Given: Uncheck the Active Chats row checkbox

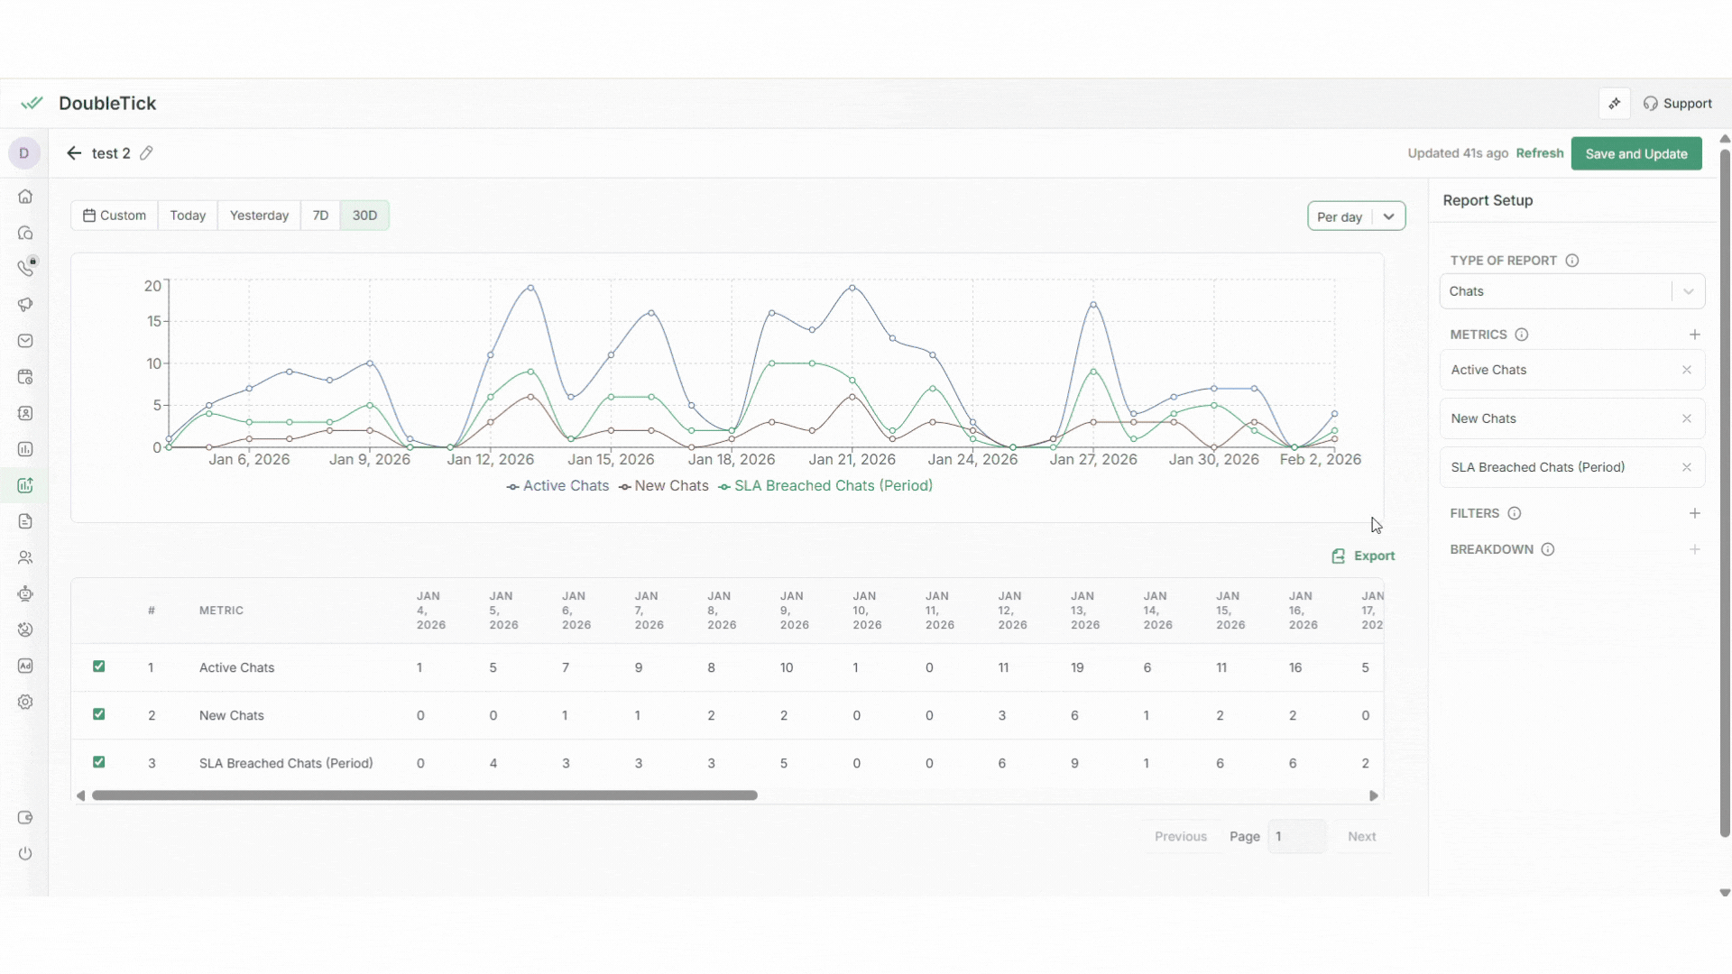Looking at the screenshot, I should click(99, 666).
